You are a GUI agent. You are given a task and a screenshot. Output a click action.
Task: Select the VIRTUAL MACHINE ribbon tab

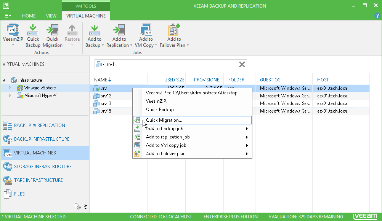tap(86, 16)
